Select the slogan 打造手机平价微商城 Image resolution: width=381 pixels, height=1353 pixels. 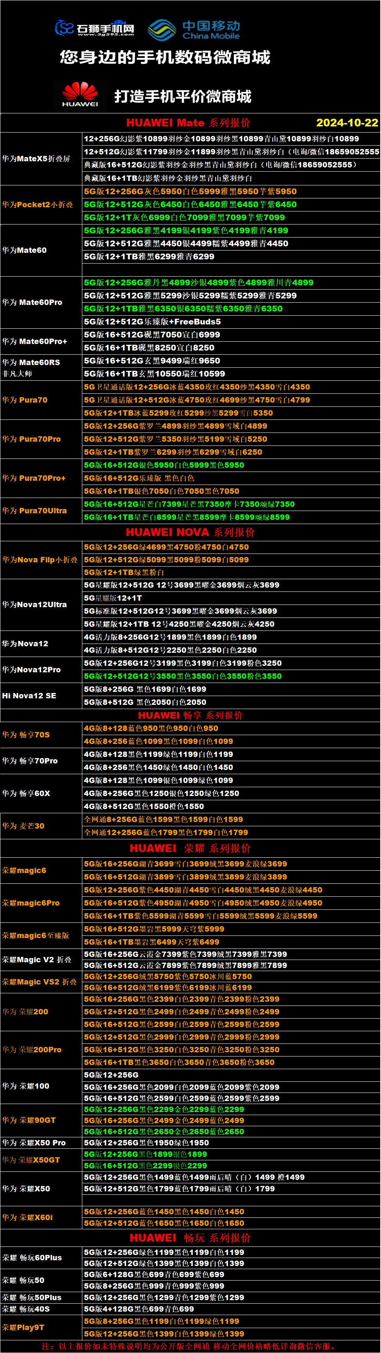pyautogui.click(x=183, y=96)
